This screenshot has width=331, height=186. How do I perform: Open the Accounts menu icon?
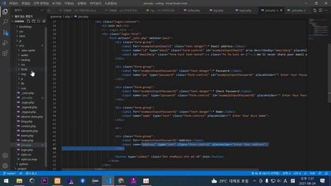(x=5, y=156)
